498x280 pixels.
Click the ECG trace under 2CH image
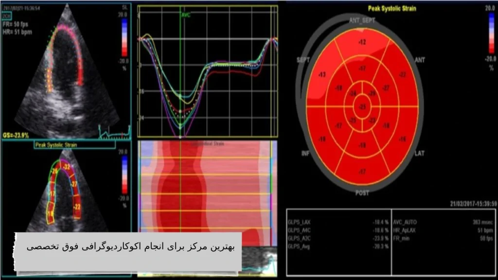coord(114,133)
